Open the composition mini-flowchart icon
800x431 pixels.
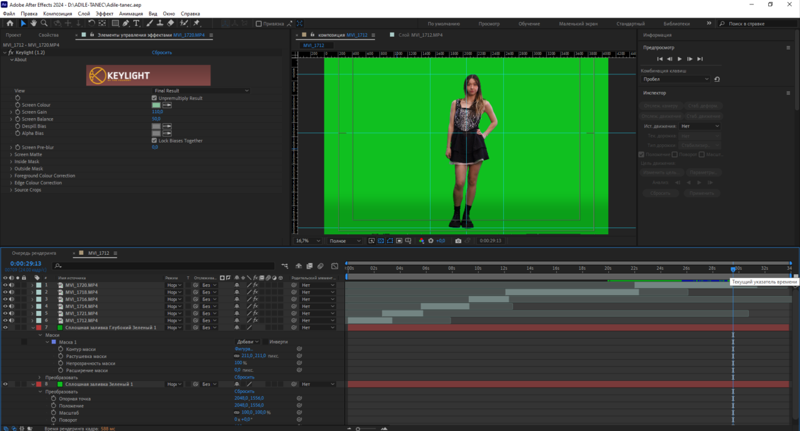[x=284, y=266]
